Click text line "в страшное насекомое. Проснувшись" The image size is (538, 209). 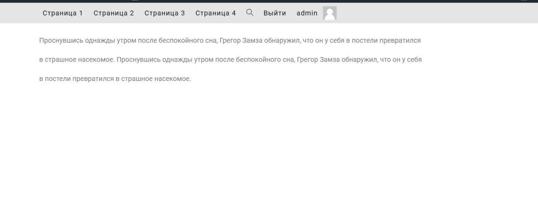(230, 60)
